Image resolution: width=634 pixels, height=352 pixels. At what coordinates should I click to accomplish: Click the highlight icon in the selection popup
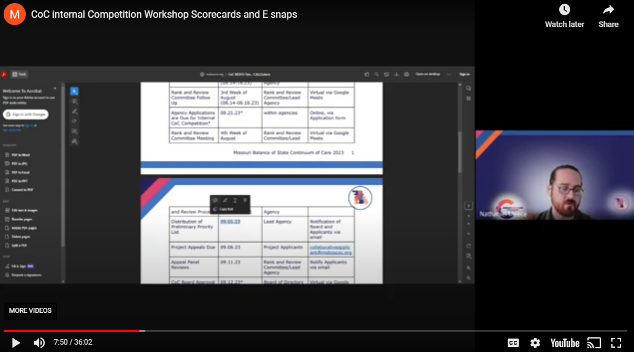(225, 200)
